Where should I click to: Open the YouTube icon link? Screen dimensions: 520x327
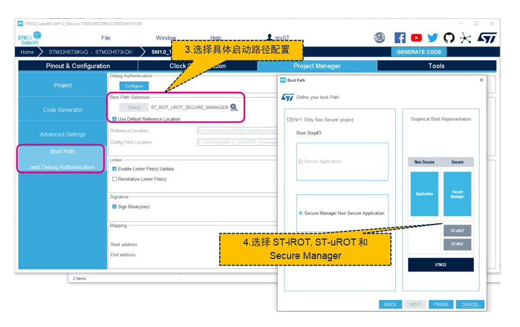pos(416,38)
